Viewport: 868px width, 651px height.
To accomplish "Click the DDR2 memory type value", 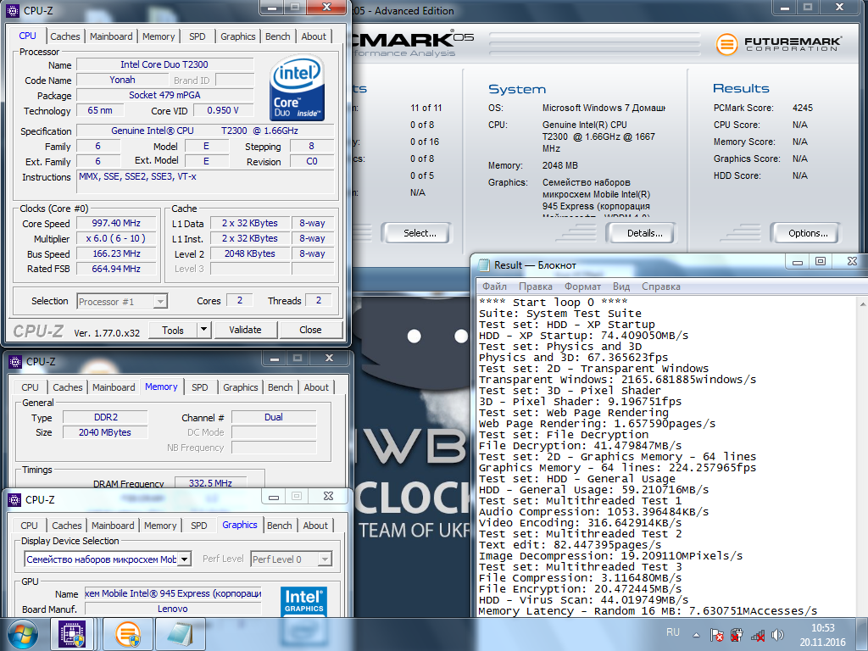I will (106, 417).
